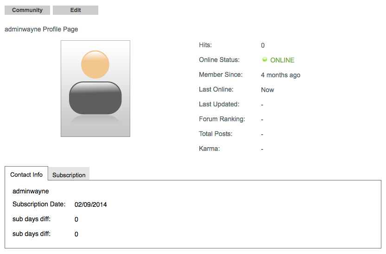The width and height of the screenshot is (386, 254).
Task: Click the Hits value 0
Action: tap(263, 45)
